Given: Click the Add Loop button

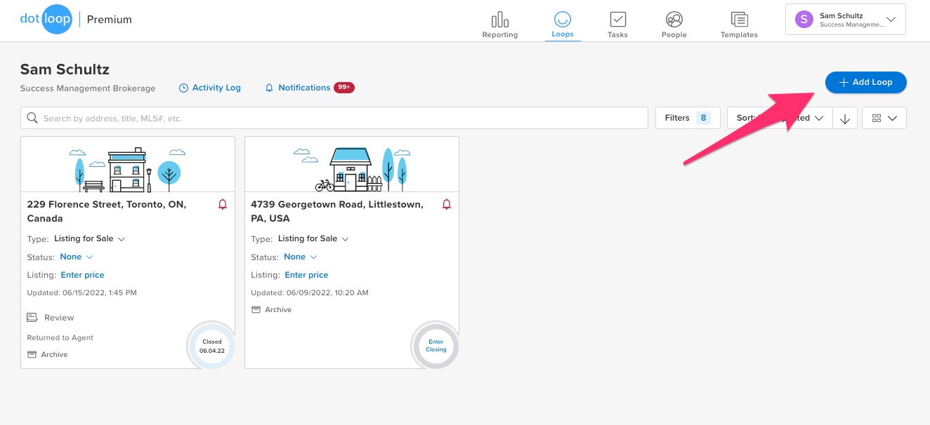Looking at the screenshot, I should [x=865, y=83].
